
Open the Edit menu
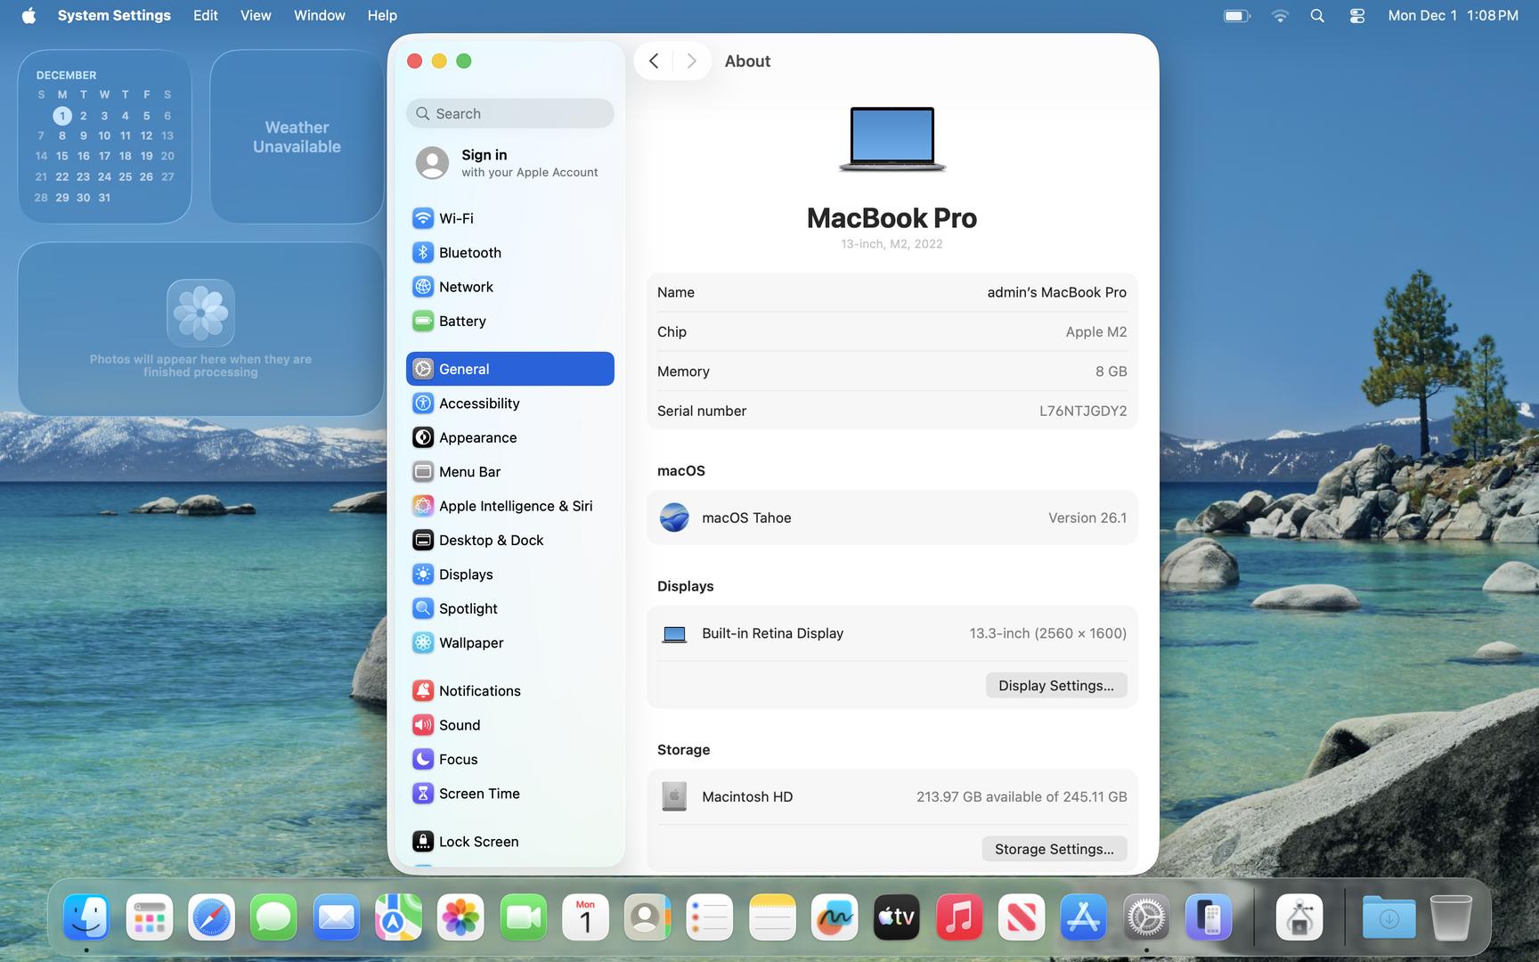click(x=205, y=15)
